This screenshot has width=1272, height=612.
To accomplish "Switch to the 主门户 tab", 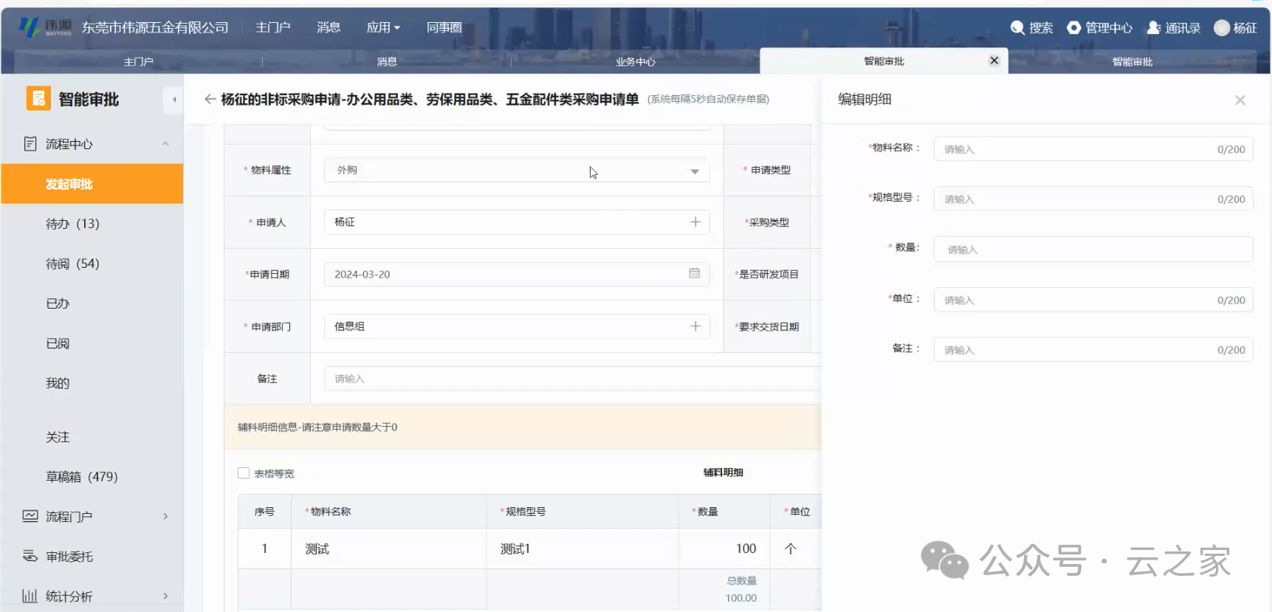I will (x=138, y=61).
